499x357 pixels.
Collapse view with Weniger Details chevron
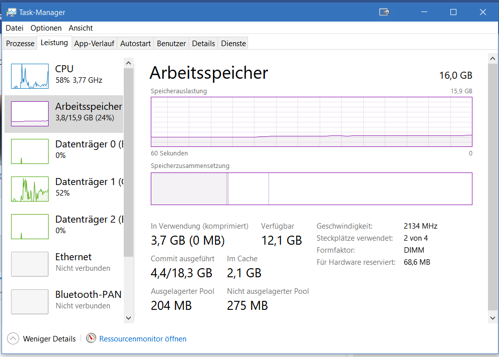[14, 339]
